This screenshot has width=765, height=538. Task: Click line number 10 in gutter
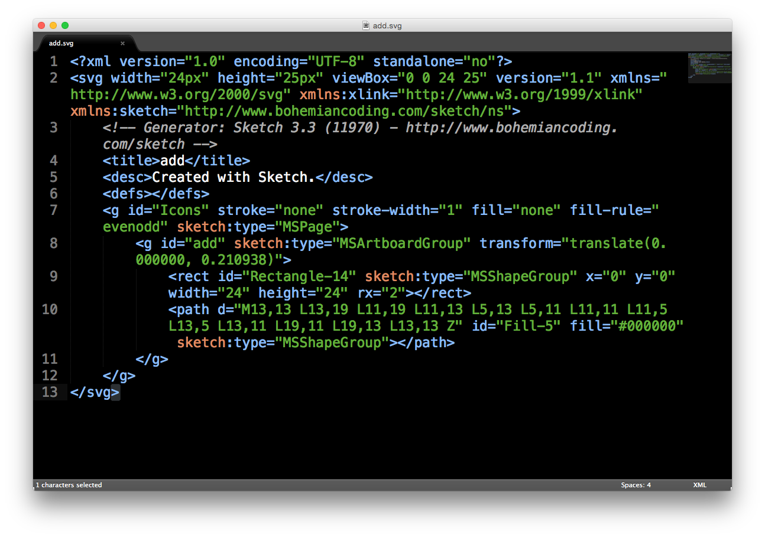point(50,309)
